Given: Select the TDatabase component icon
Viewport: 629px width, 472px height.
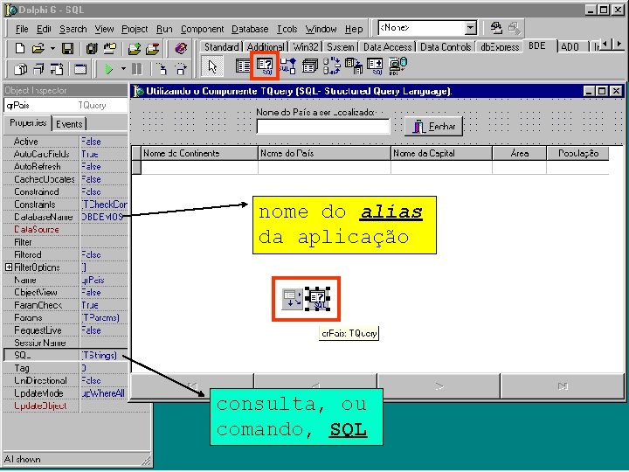Looking at the screenshot, I should tap(309, 66).
